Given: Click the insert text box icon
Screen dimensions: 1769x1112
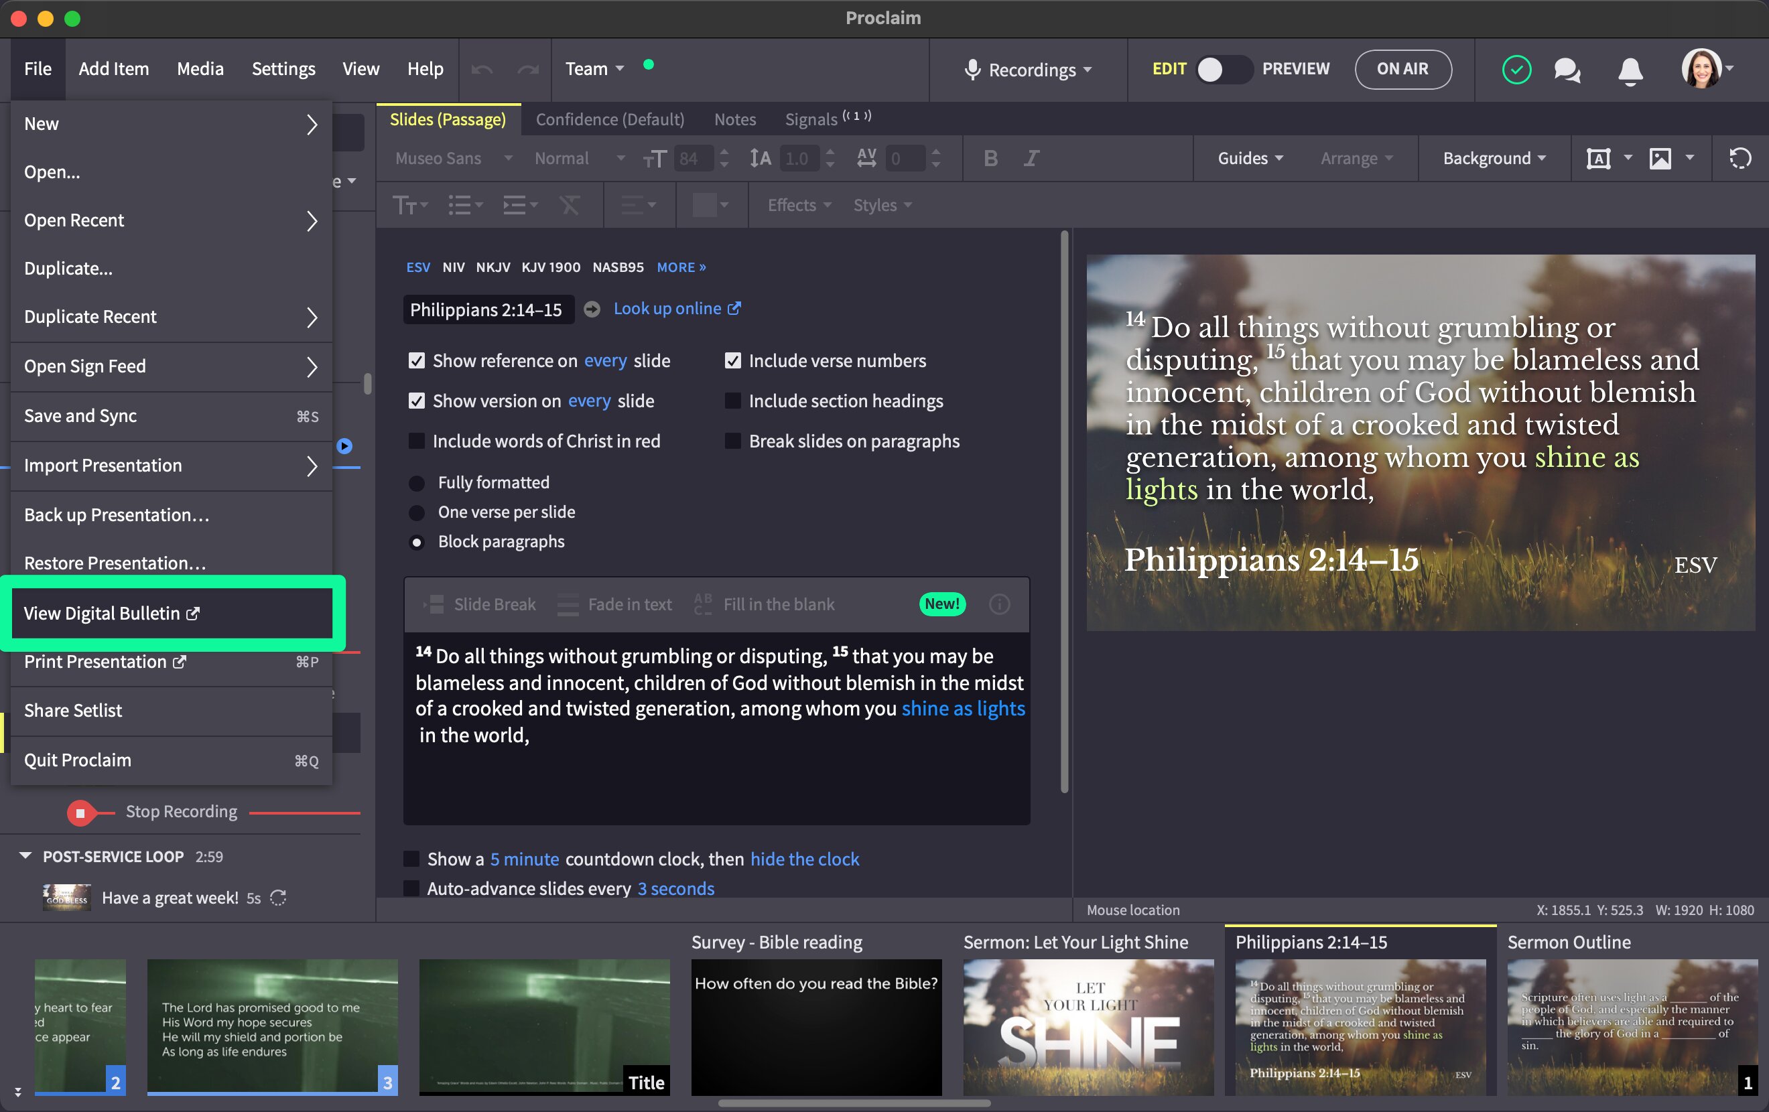Looking at the screenshot, I should (1599, 158).
